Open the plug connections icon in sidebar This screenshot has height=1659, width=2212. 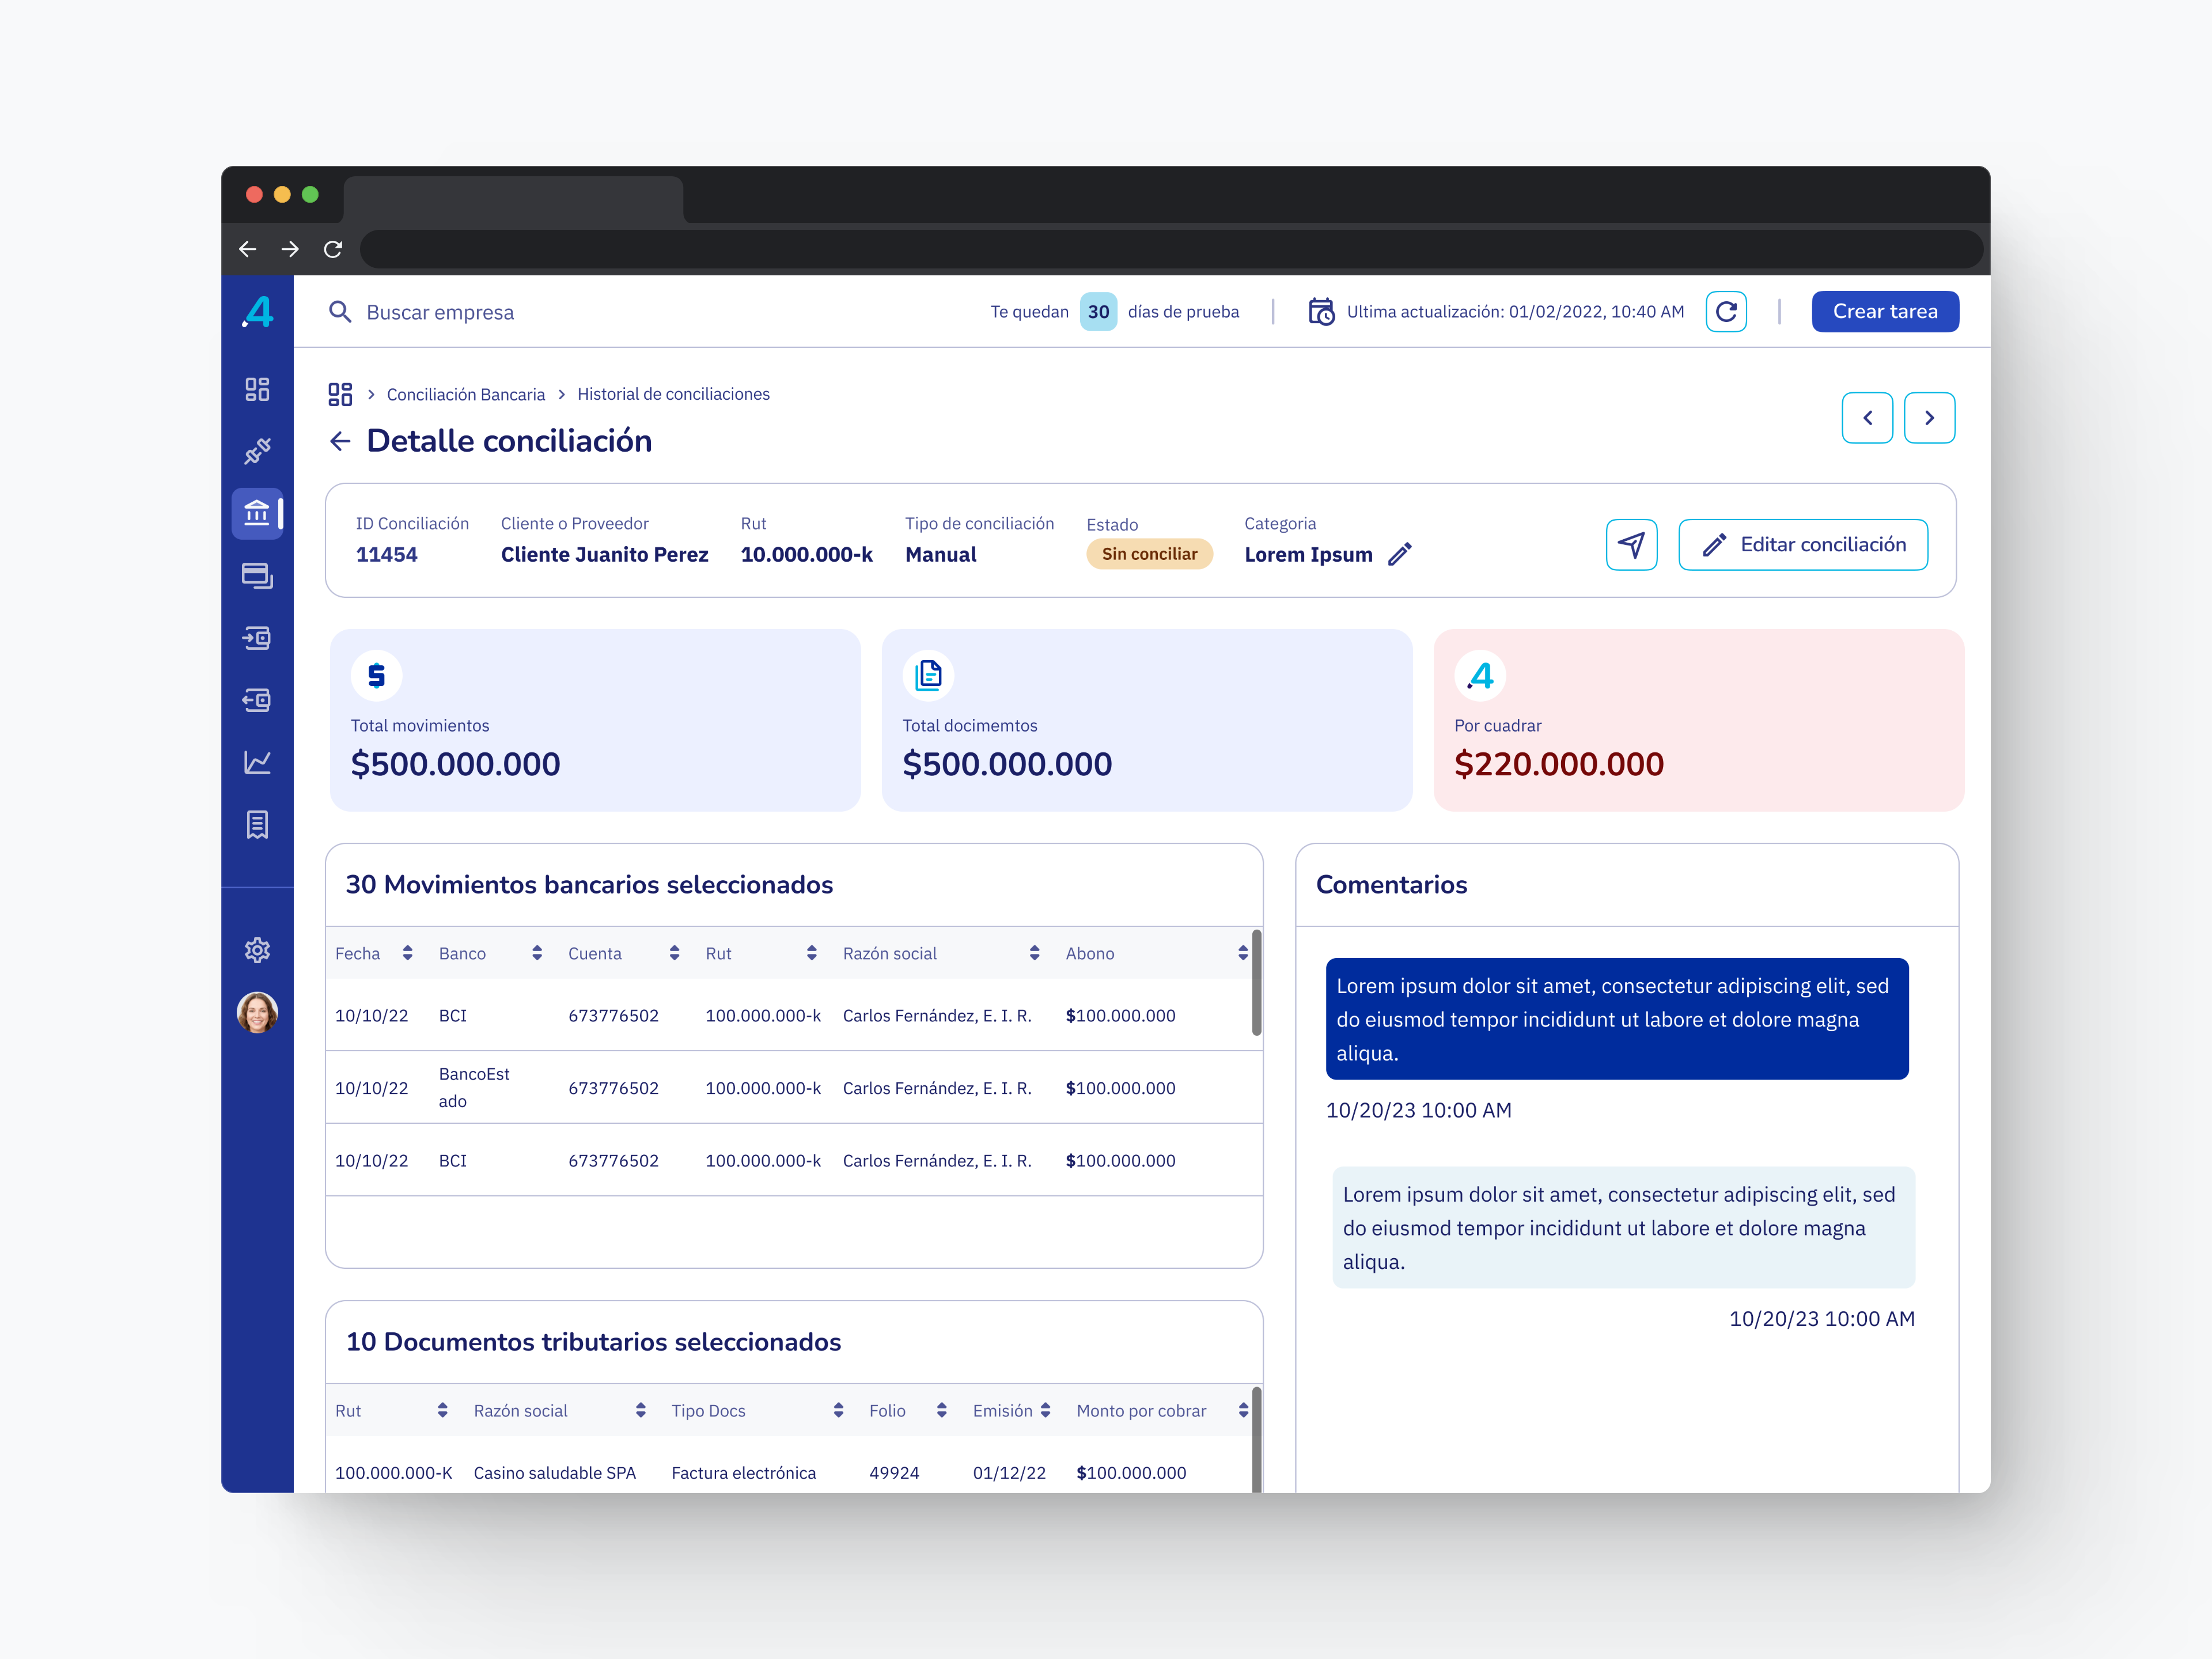pyautogui.click(x=257, y=451)
